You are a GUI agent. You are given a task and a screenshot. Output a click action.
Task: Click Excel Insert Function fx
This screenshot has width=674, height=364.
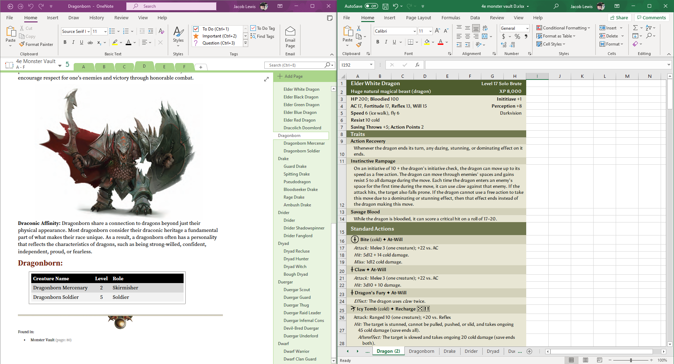417,65
